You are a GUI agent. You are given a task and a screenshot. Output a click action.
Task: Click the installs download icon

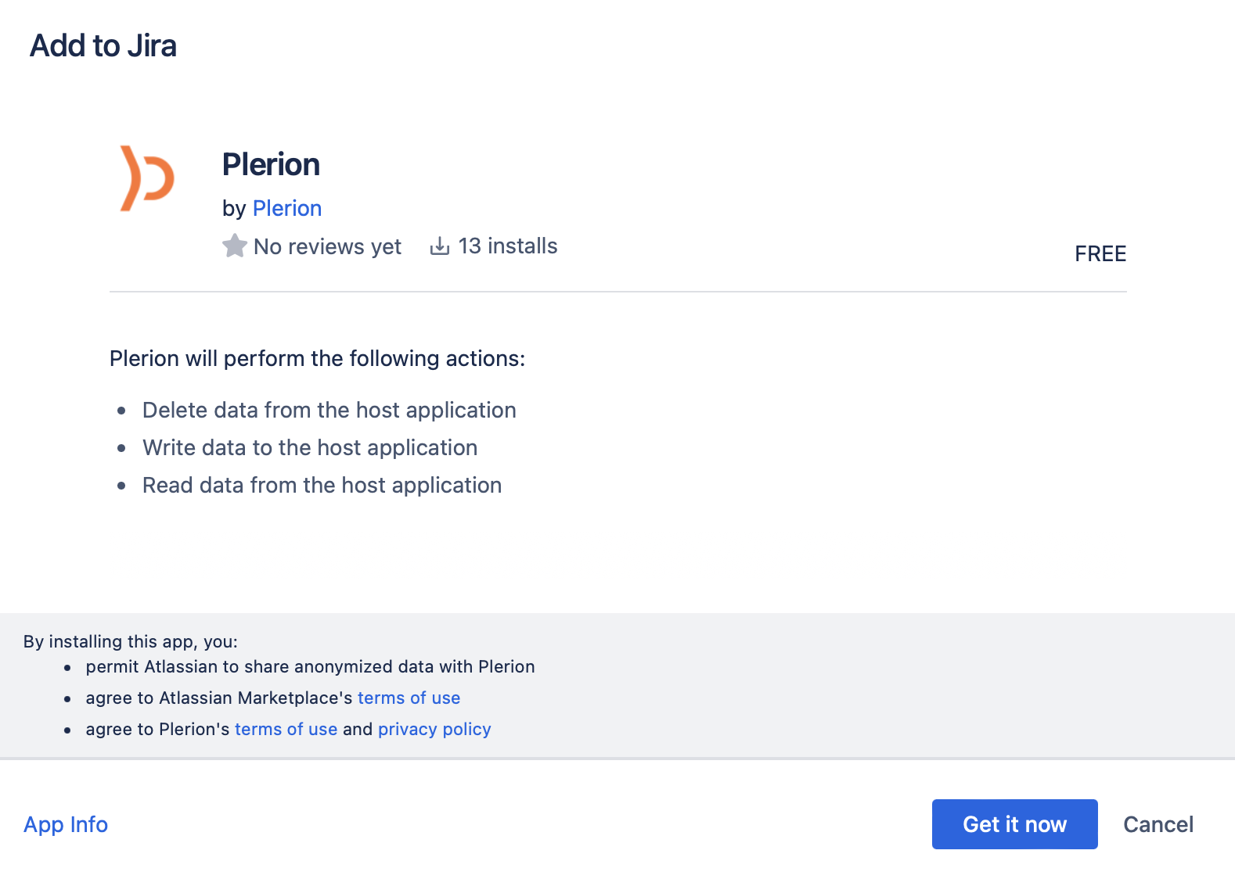pos(440,246)
